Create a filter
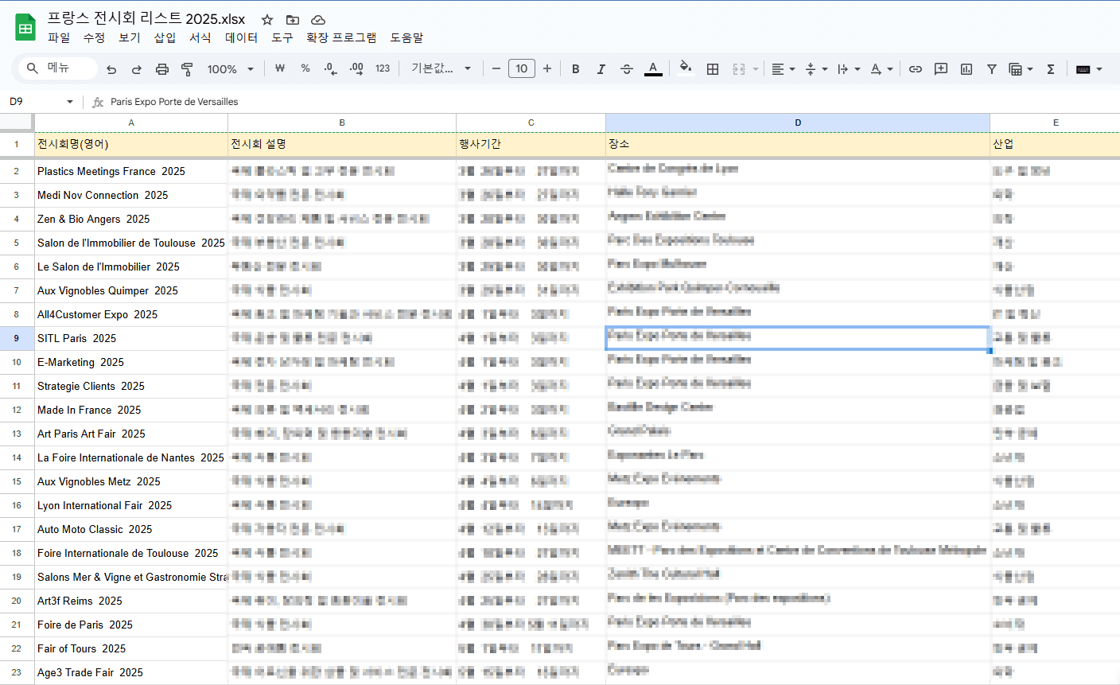 [992, 69]
